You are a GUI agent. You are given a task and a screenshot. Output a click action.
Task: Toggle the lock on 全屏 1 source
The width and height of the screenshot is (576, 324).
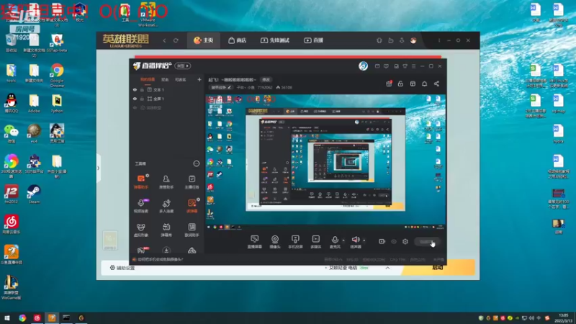click(142, 99)
